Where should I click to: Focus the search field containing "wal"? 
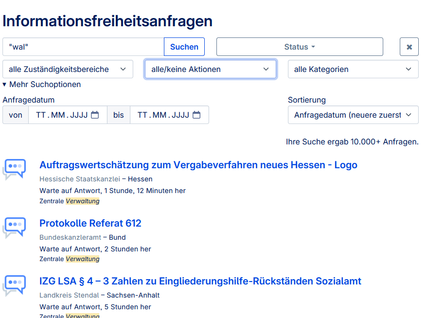coord(83,47)
